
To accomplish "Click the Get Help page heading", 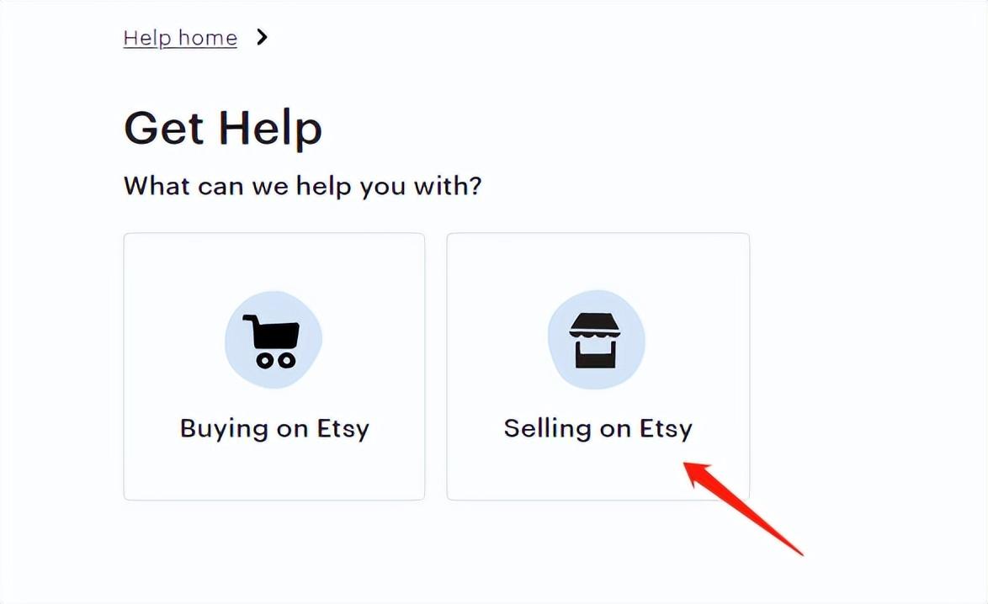I will click(222, 127).
